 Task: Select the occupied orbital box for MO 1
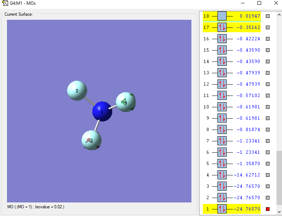[x=222, y=209]
